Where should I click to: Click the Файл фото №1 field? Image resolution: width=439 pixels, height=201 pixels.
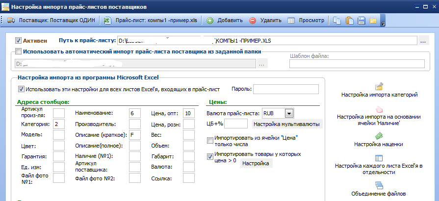click(x=59, y=178)
